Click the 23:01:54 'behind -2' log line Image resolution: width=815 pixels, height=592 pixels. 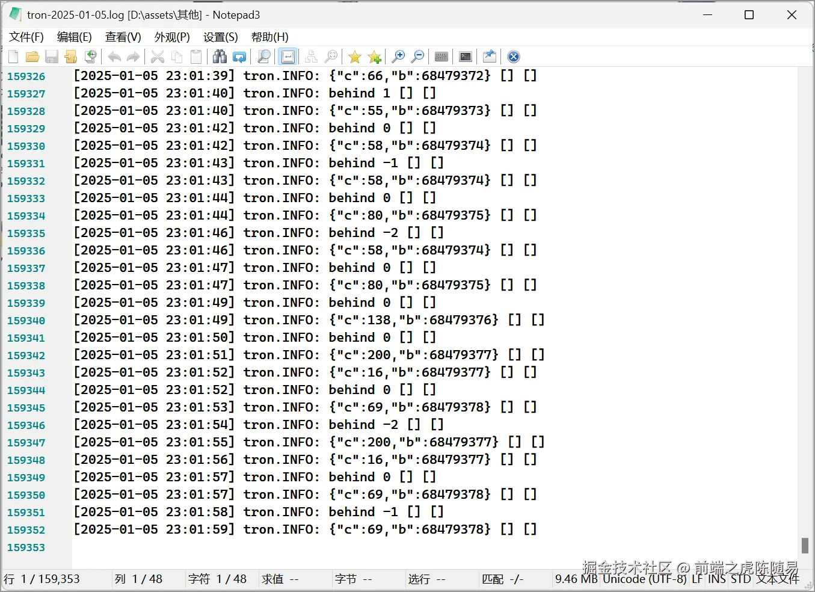pyautogui.click(x=259, y=425)
